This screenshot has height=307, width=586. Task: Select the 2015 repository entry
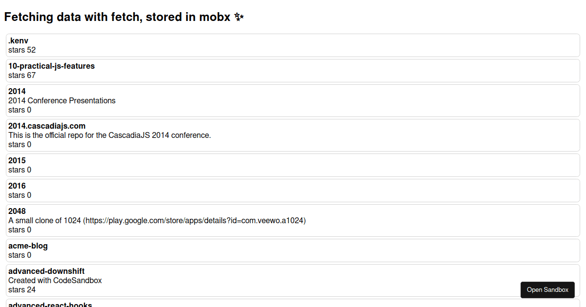[x=293, y=165]
